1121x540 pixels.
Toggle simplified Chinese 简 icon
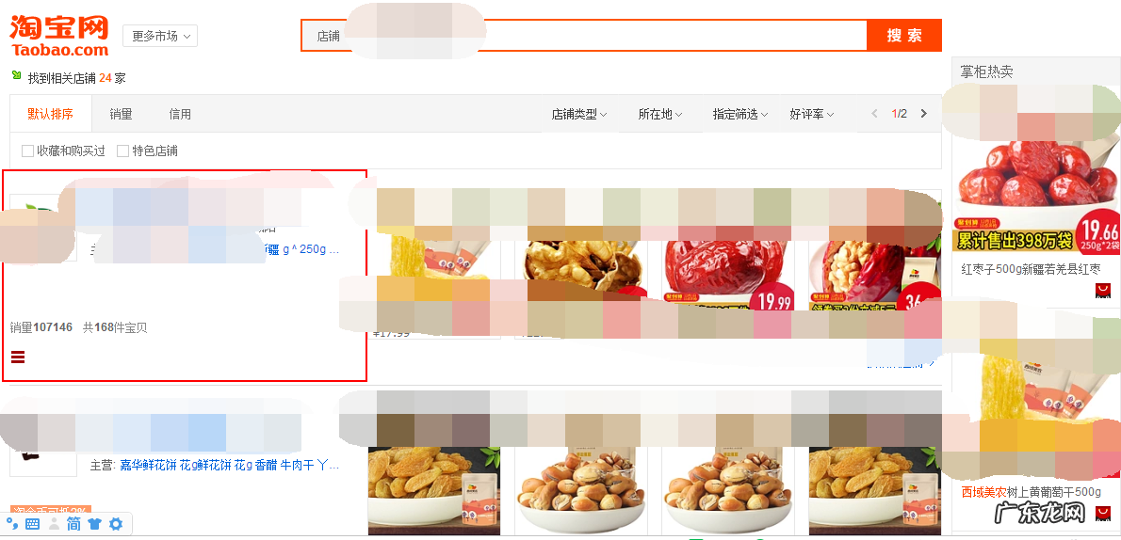tap(73, 524)
